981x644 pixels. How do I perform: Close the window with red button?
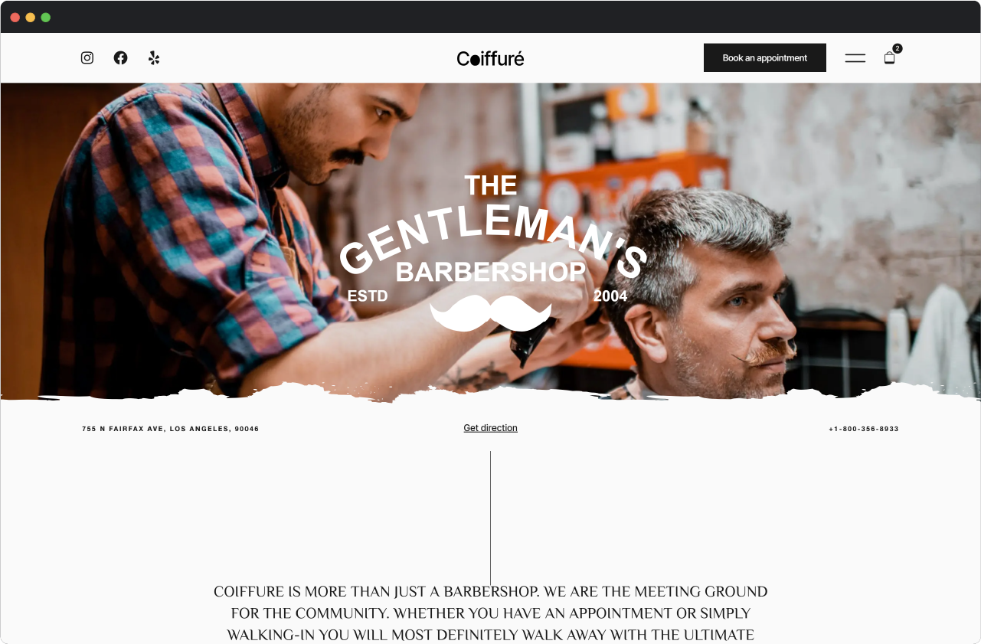click(x=15, y=17)
